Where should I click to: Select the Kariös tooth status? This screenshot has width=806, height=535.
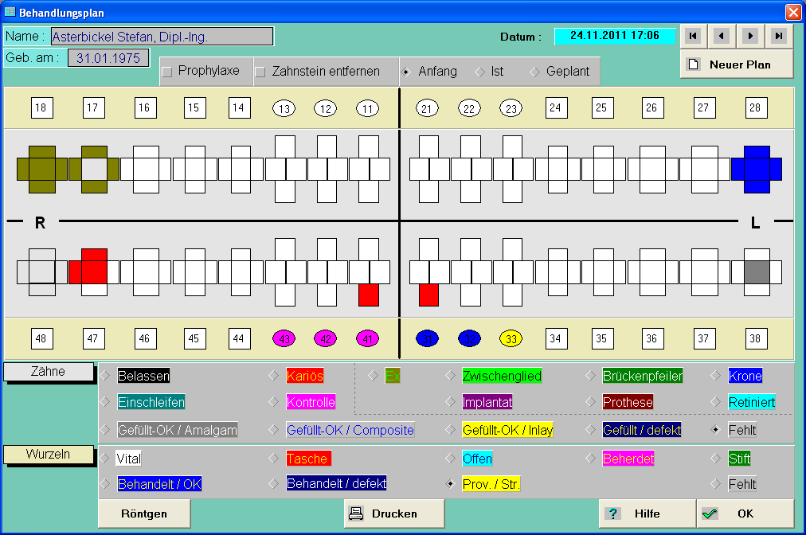coord(273,376)
